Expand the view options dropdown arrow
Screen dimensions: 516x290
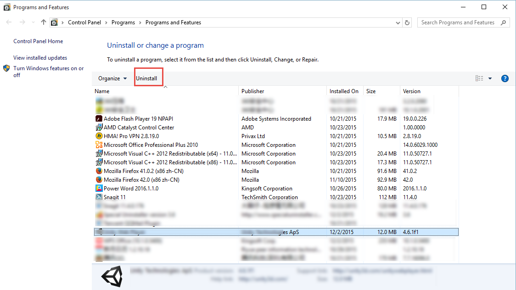[490, 78]
